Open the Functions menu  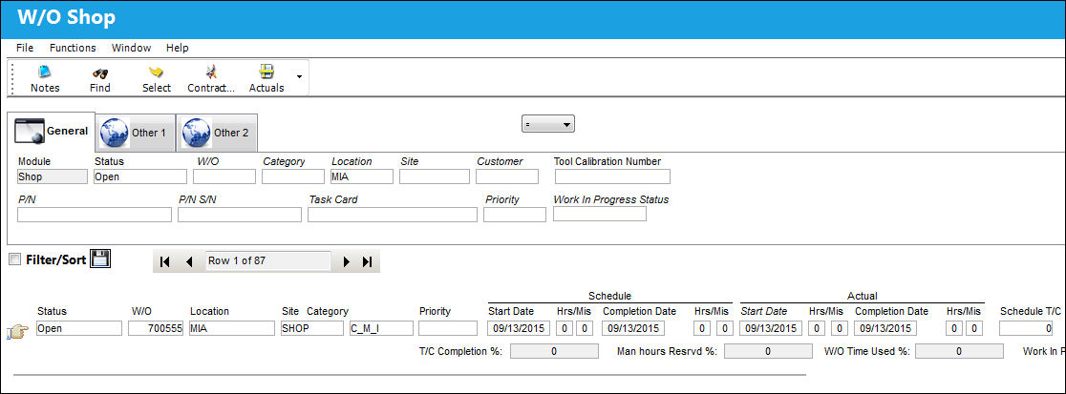(x=73, y=48)
